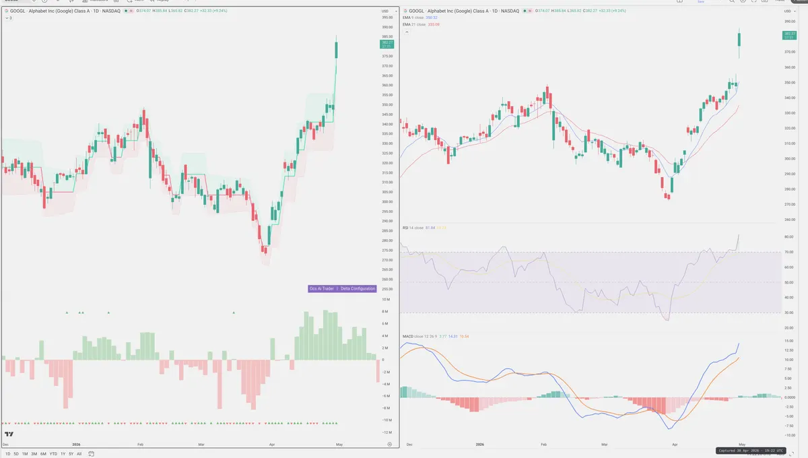Click the Ocs Ai Trader Delta Configuration label
The height and width of the screenshot is (458, 808).
coord(342,288)
